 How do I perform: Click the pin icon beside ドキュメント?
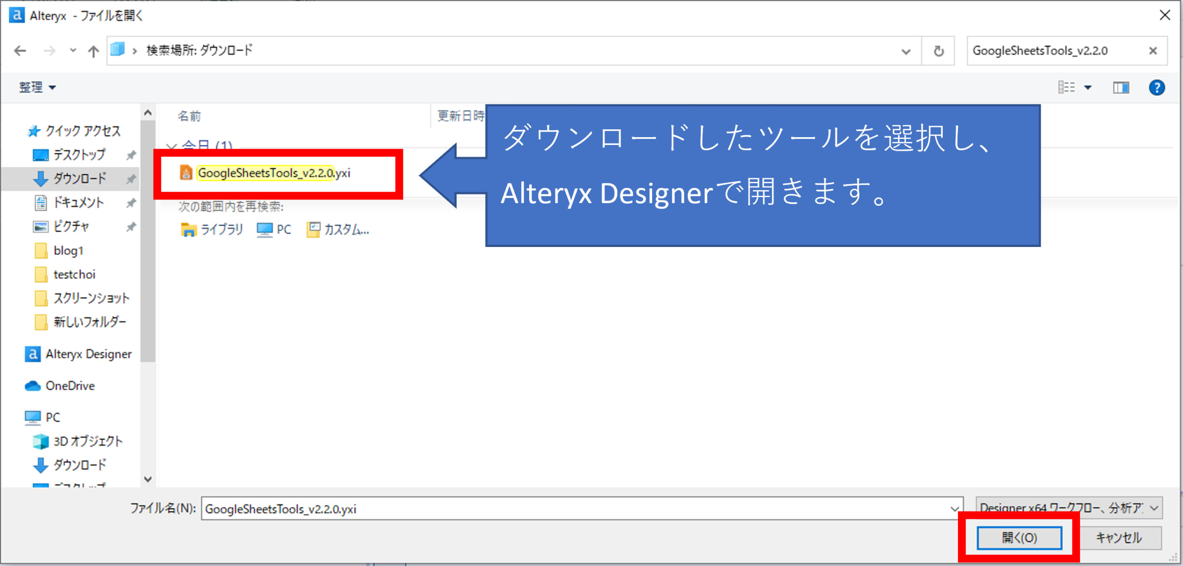[131, 203]
